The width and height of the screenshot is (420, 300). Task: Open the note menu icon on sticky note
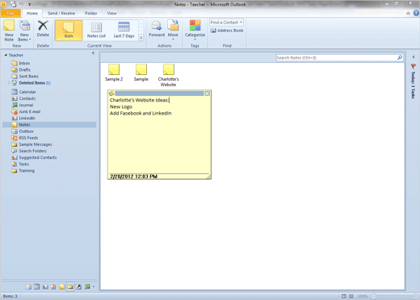click(111, 94)
